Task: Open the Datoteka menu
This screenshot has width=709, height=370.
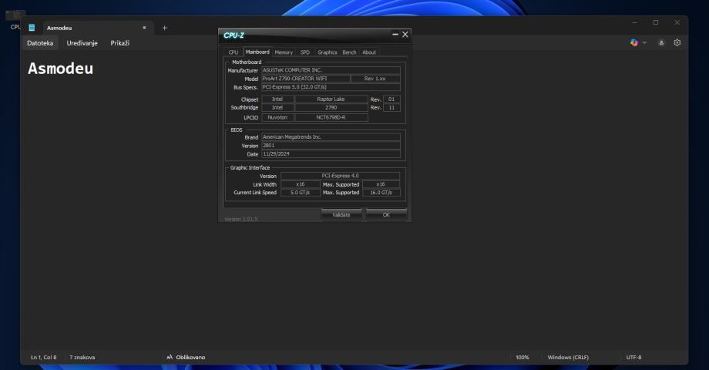Action: tap(40, 43)
